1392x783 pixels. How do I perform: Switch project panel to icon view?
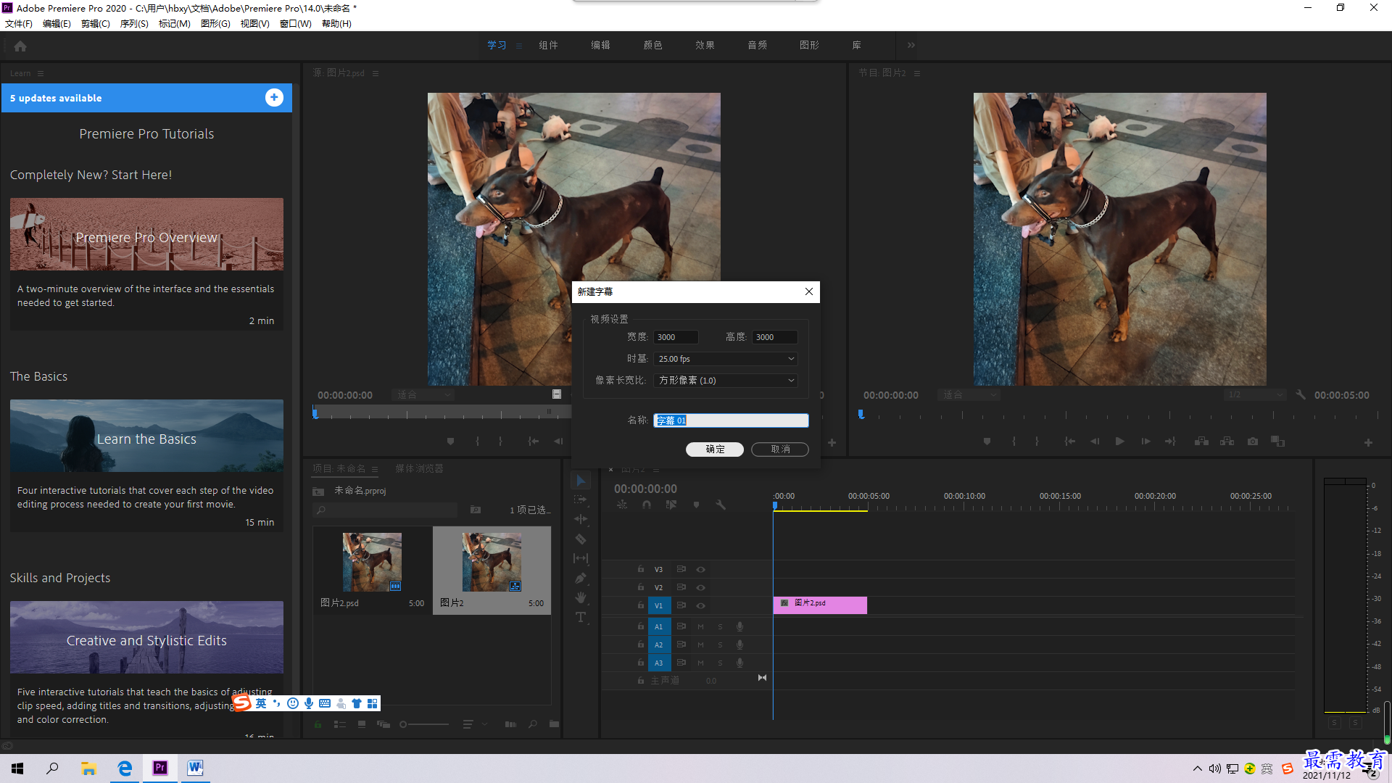[362, 724]
